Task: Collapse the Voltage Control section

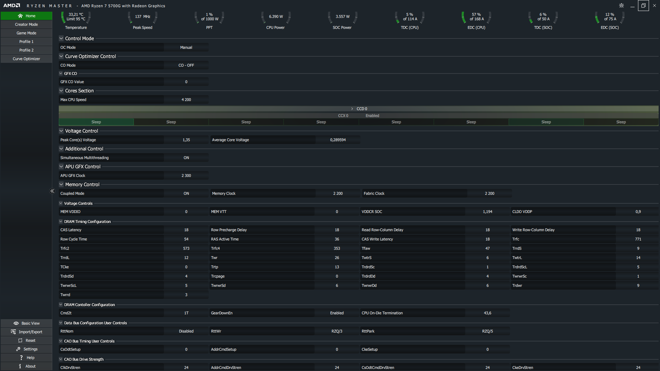Action: 61,131
